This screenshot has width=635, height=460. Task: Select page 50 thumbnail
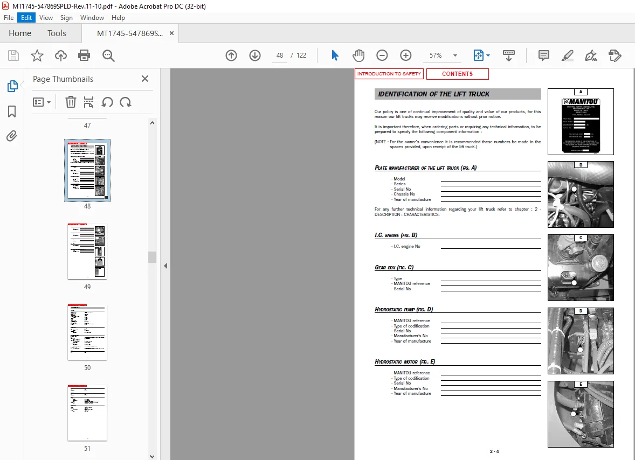pos(87,332)
